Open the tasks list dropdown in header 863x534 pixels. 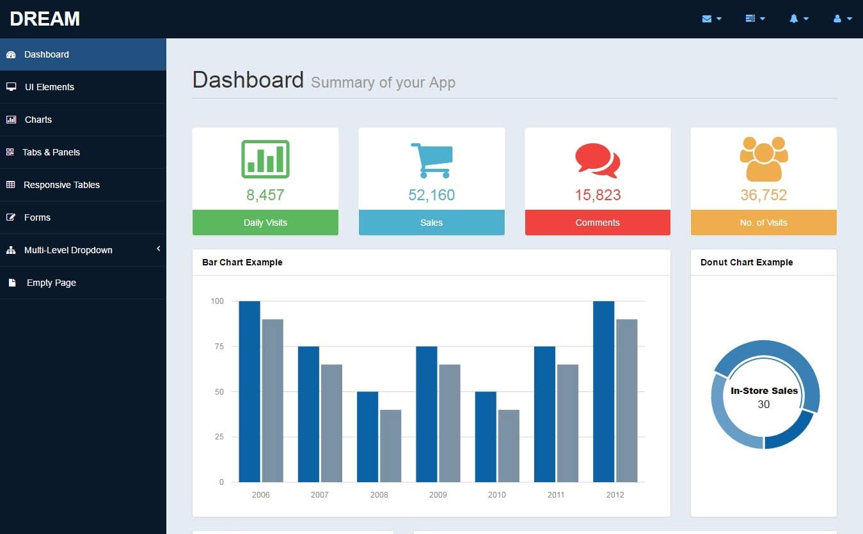point(755,19)
